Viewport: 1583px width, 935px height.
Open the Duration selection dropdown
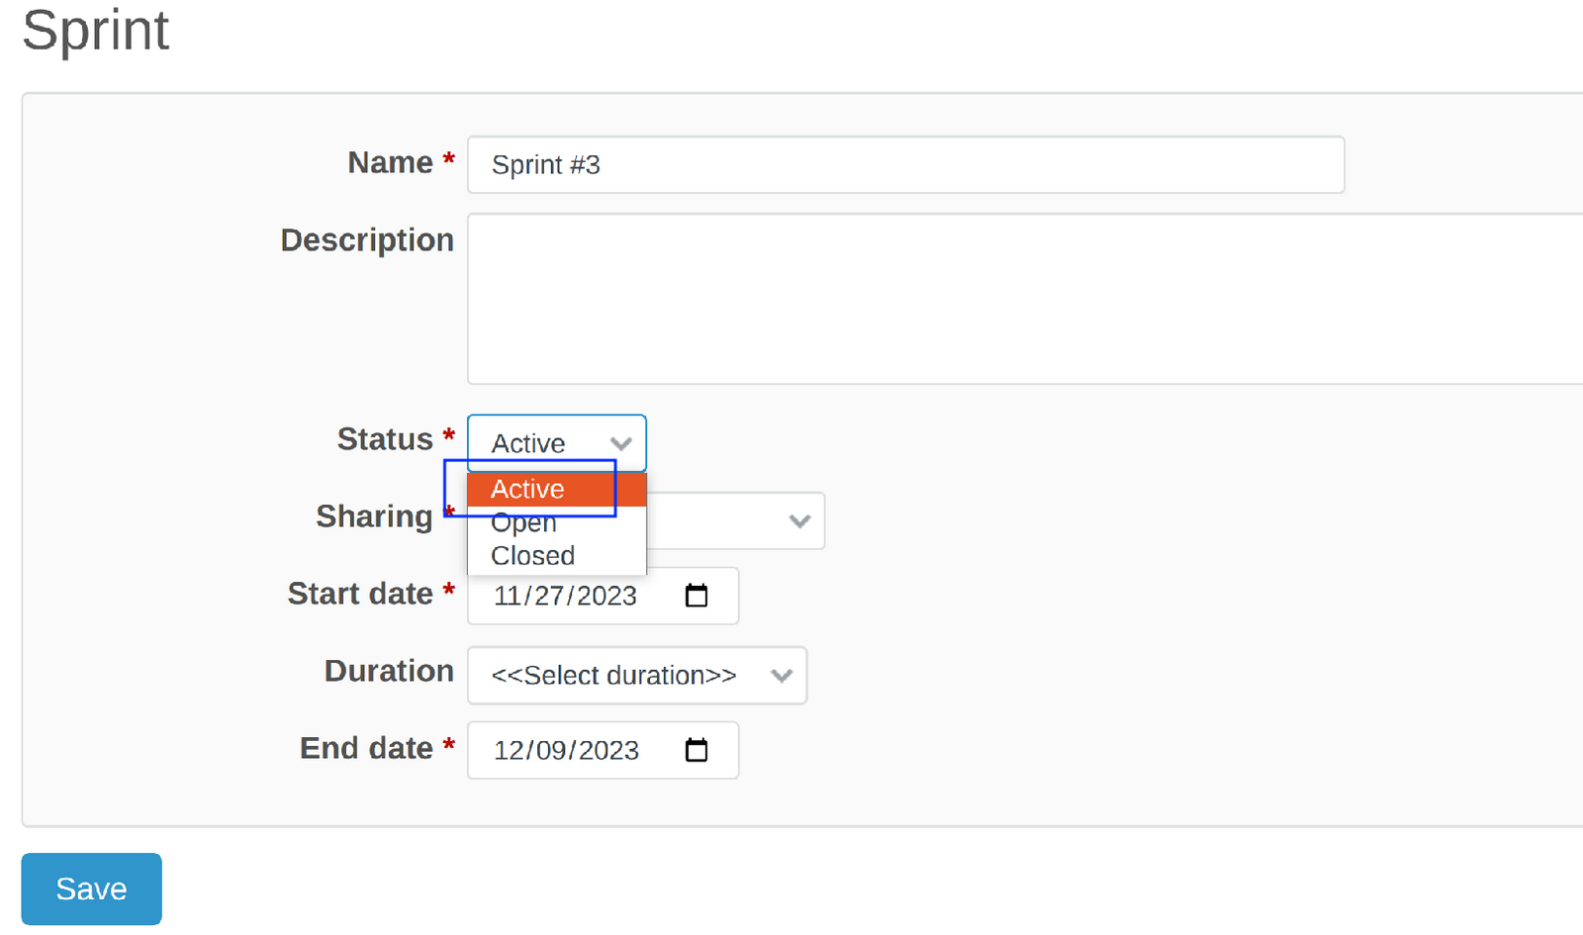point(636,676)
